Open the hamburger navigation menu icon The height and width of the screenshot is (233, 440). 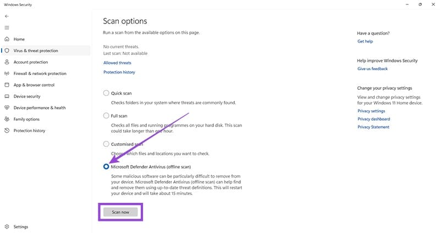[x=7, y=27]
